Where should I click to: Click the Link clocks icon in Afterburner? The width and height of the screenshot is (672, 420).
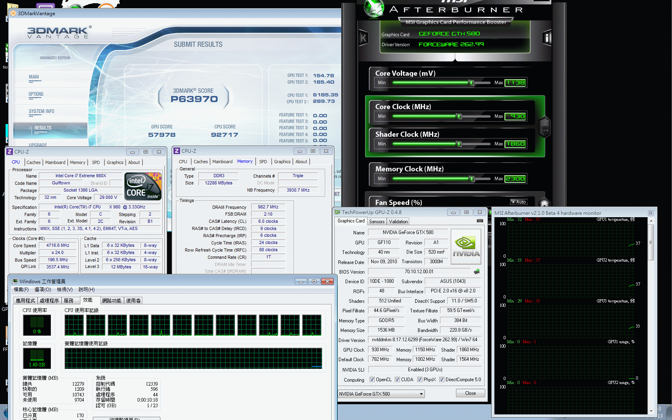545,127
